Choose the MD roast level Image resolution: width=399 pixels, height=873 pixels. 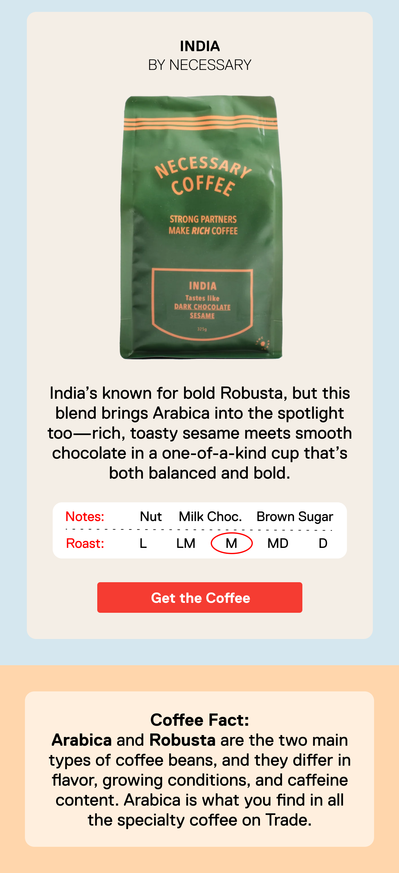click(278, 543)
